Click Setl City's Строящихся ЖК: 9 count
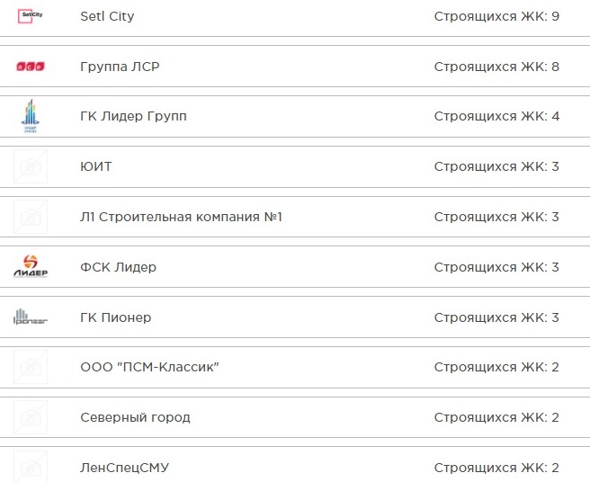Screen dimensions: 590x482 click(496, 16)
